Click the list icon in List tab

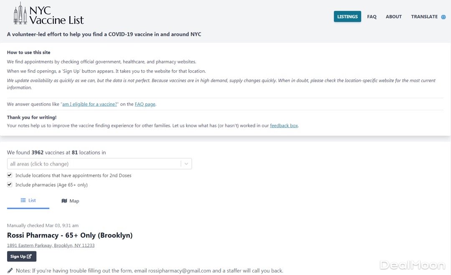tap(23, 200)
